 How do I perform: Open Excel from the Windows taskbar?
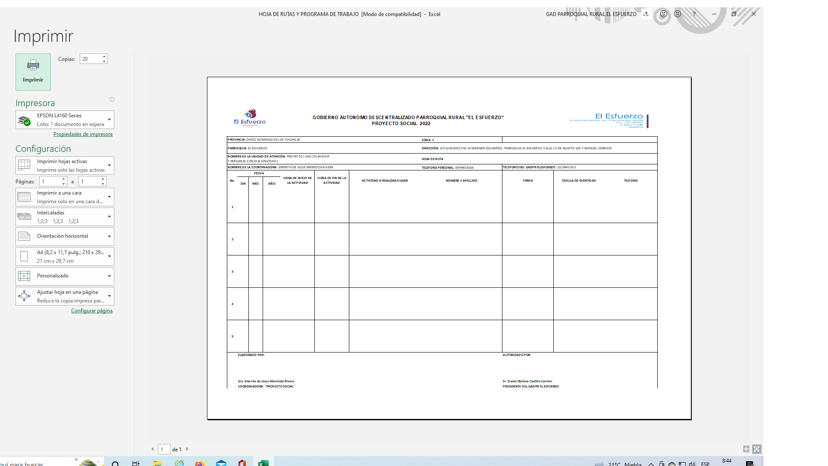(263, 463)
